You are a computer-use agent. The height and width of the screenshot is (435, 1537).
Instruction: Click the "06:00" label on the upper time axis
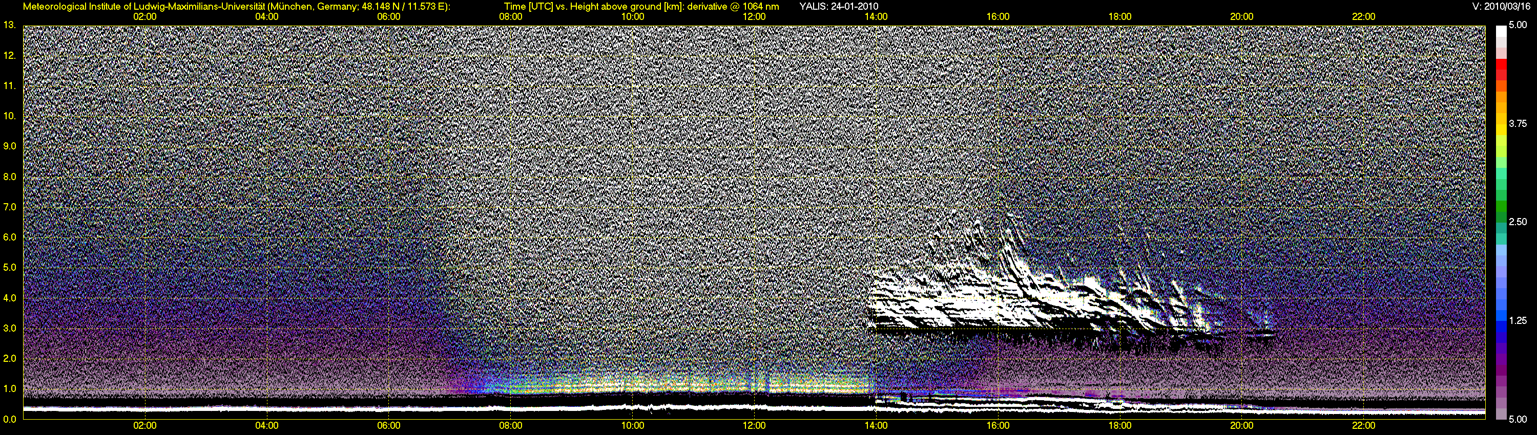(388, 17)
